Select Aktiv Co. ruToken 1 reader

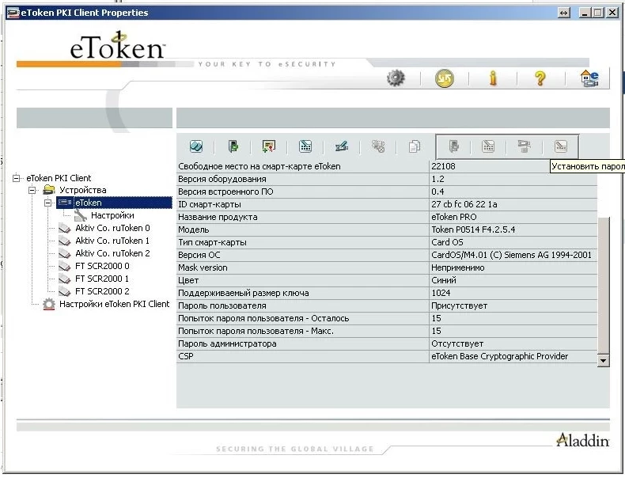(x=112, y=241)
